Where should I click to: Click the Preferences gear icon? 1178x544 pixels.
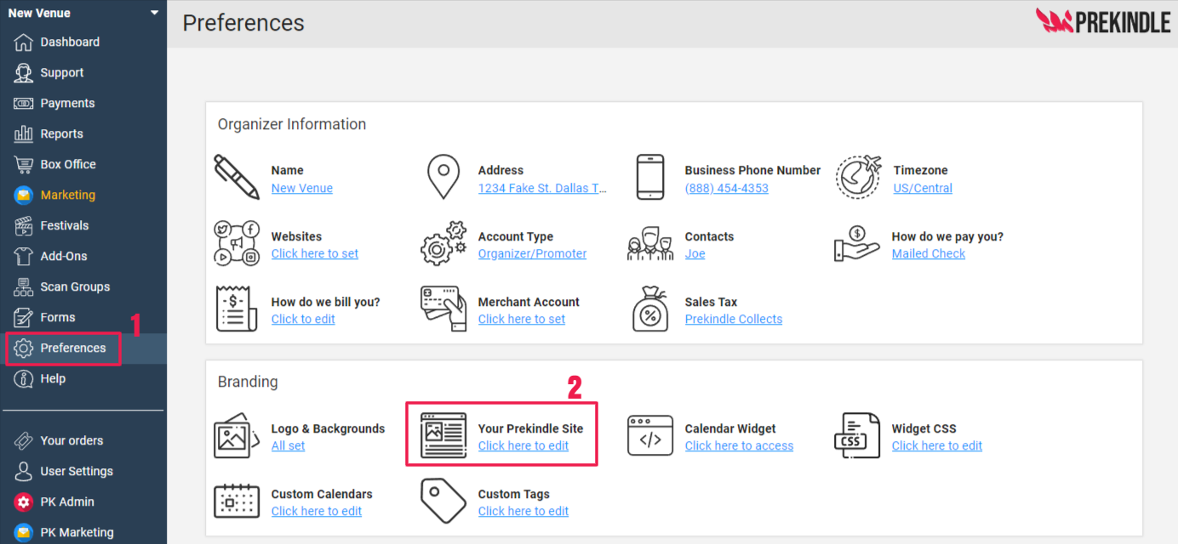(24, 348)
